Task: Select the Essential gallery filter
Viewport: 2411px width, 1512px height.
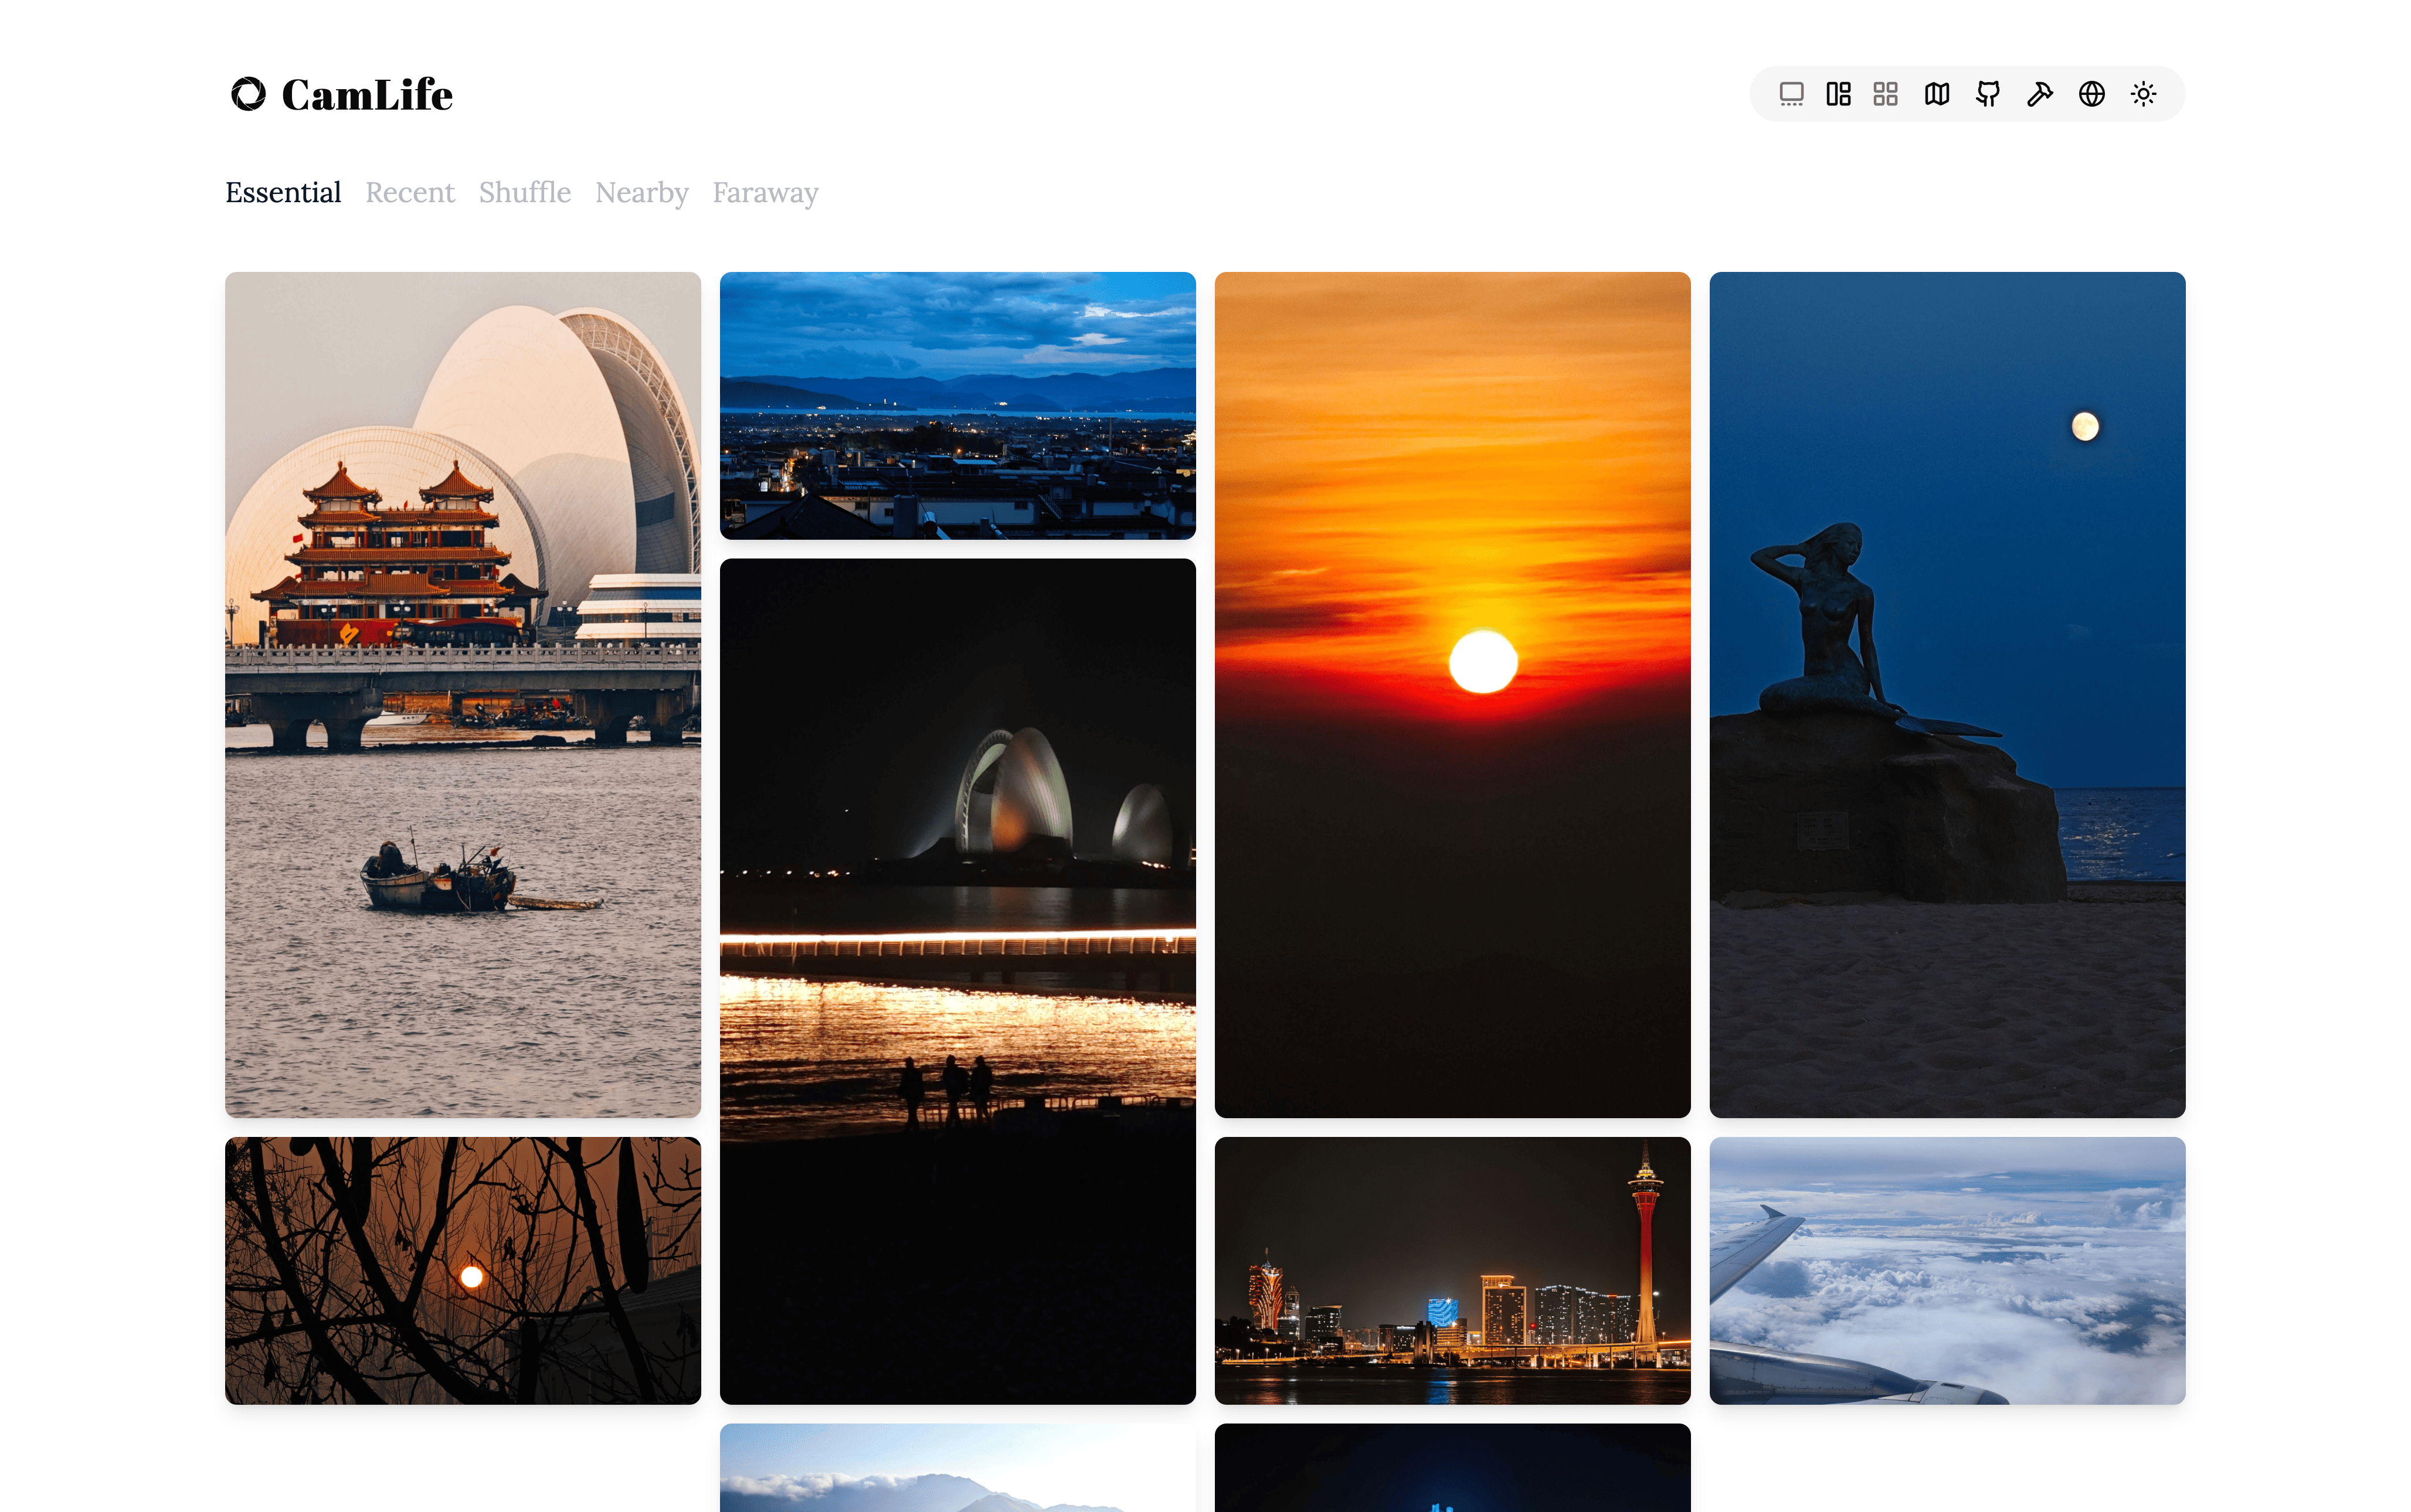Action: pos(283,192)
